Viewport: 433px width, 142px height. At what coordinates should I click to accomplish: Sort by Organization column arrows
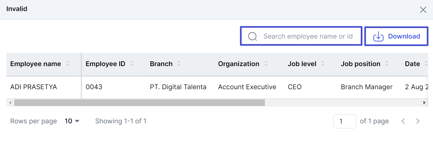click(x=266, y=64)
